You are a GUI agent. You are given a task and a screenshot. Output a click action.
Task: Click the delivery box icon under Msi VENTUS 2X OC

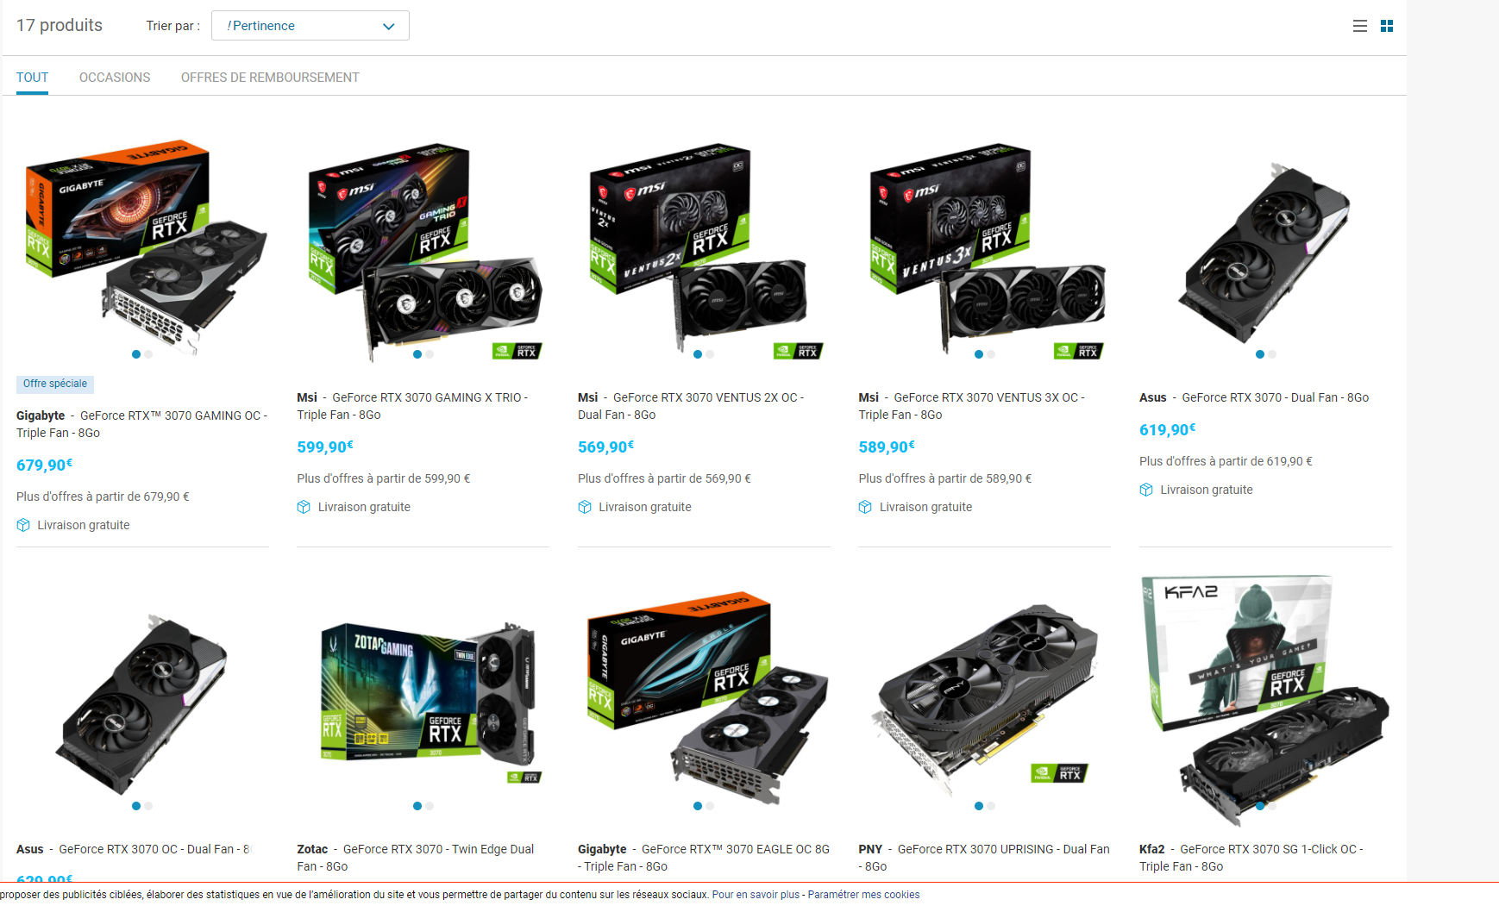pyautogui.click(x=585, y=507)
